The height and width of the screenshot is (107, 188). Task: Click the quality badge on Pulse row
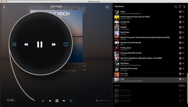coord(180,79)
